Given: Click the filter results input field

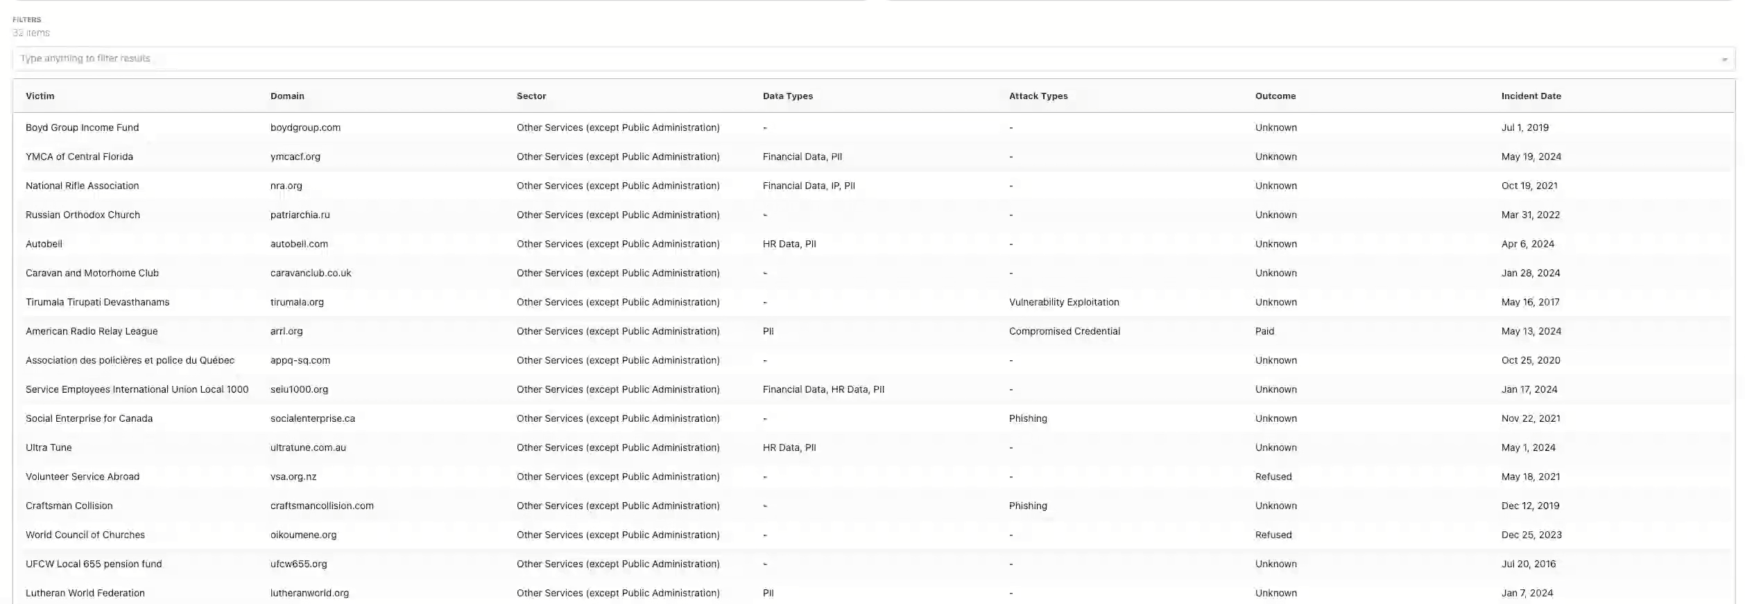Looking at the screenshot, I should click(x=873, y=59).
